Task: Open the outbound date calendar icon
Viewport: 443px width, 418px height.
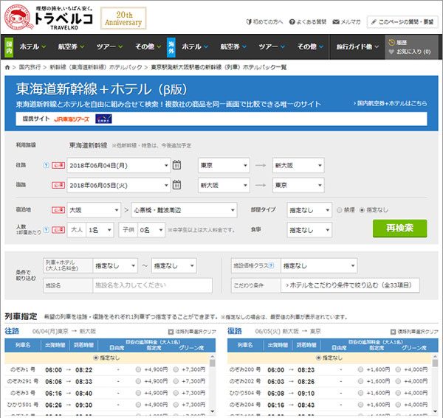Action: (177, 164)
